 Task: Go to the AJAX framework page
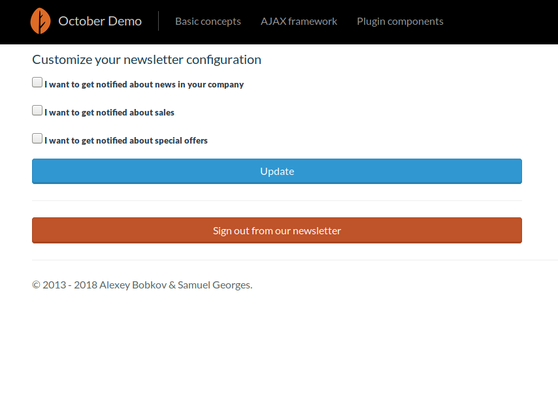(x=299, y=22)
